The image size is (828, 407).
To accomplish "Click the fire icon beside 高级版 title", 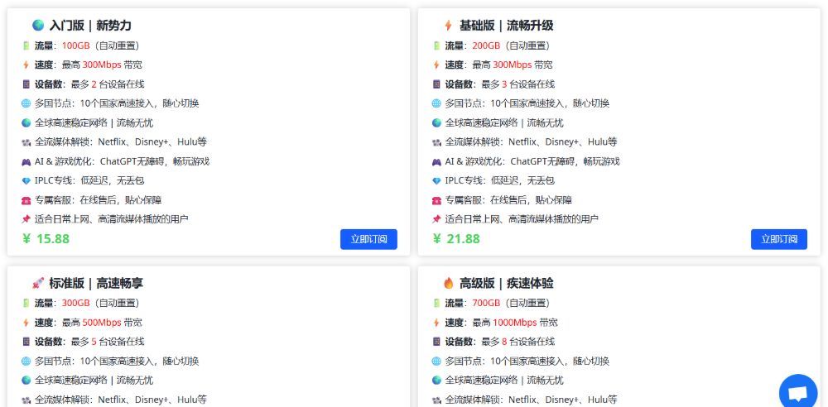I will tap(448, 283).
